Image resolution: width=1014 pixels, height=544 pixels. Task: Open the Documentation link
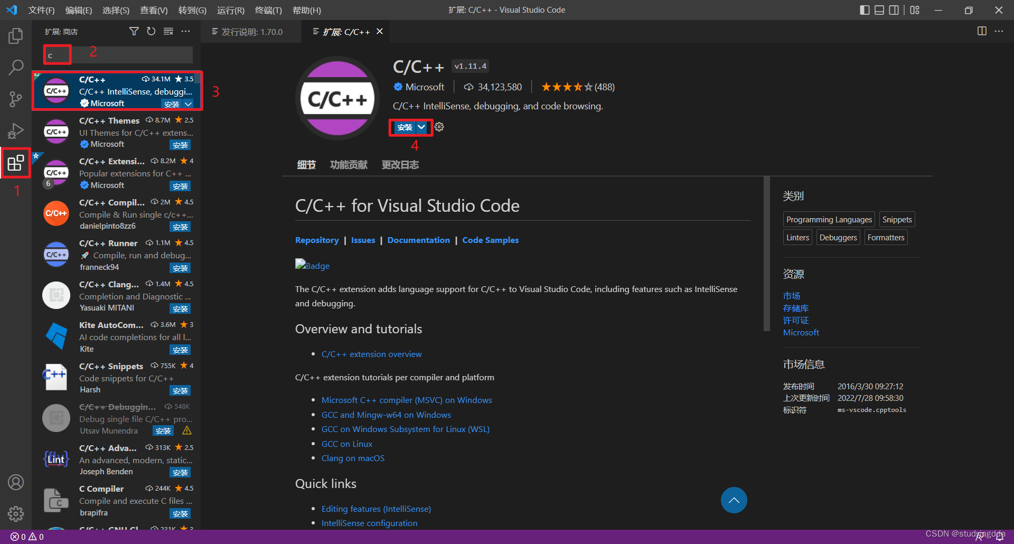click(419, 240)
